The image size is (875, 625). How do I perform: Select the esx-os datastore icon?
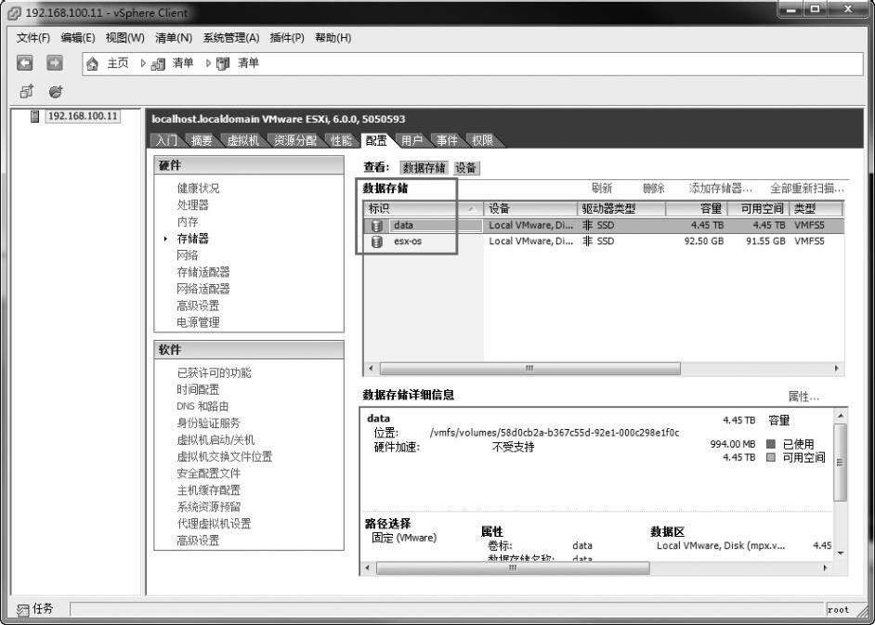(x=377, y=241)
